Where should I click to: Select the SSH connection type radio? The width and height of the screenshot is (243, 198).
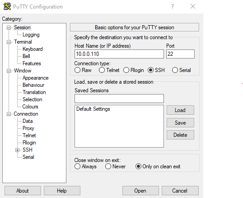(150, 70)
